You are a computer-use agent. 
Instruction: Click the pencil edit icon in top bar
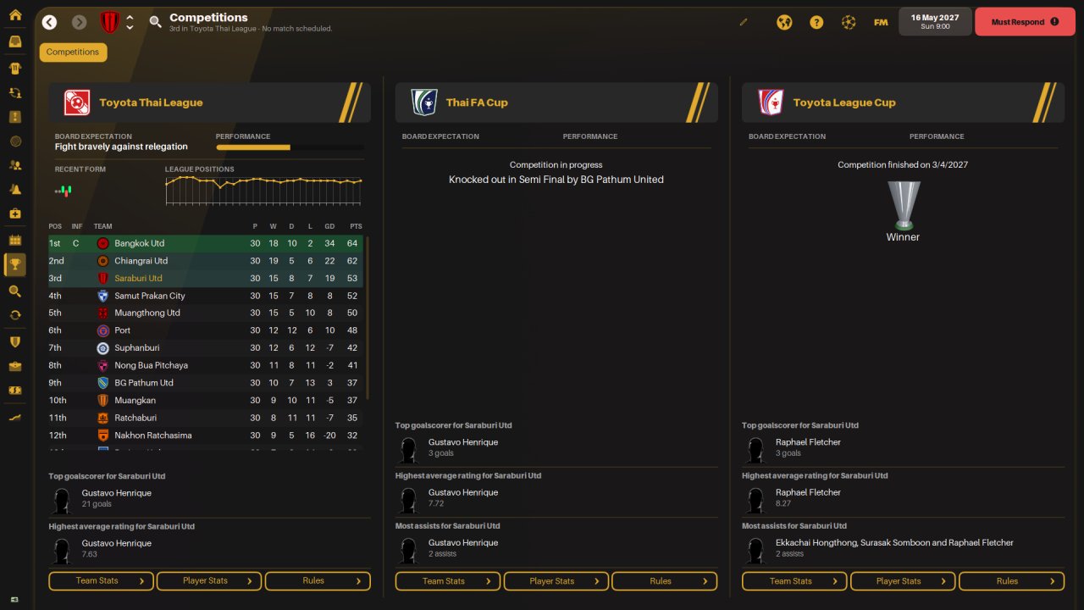[x=744, y=22]
